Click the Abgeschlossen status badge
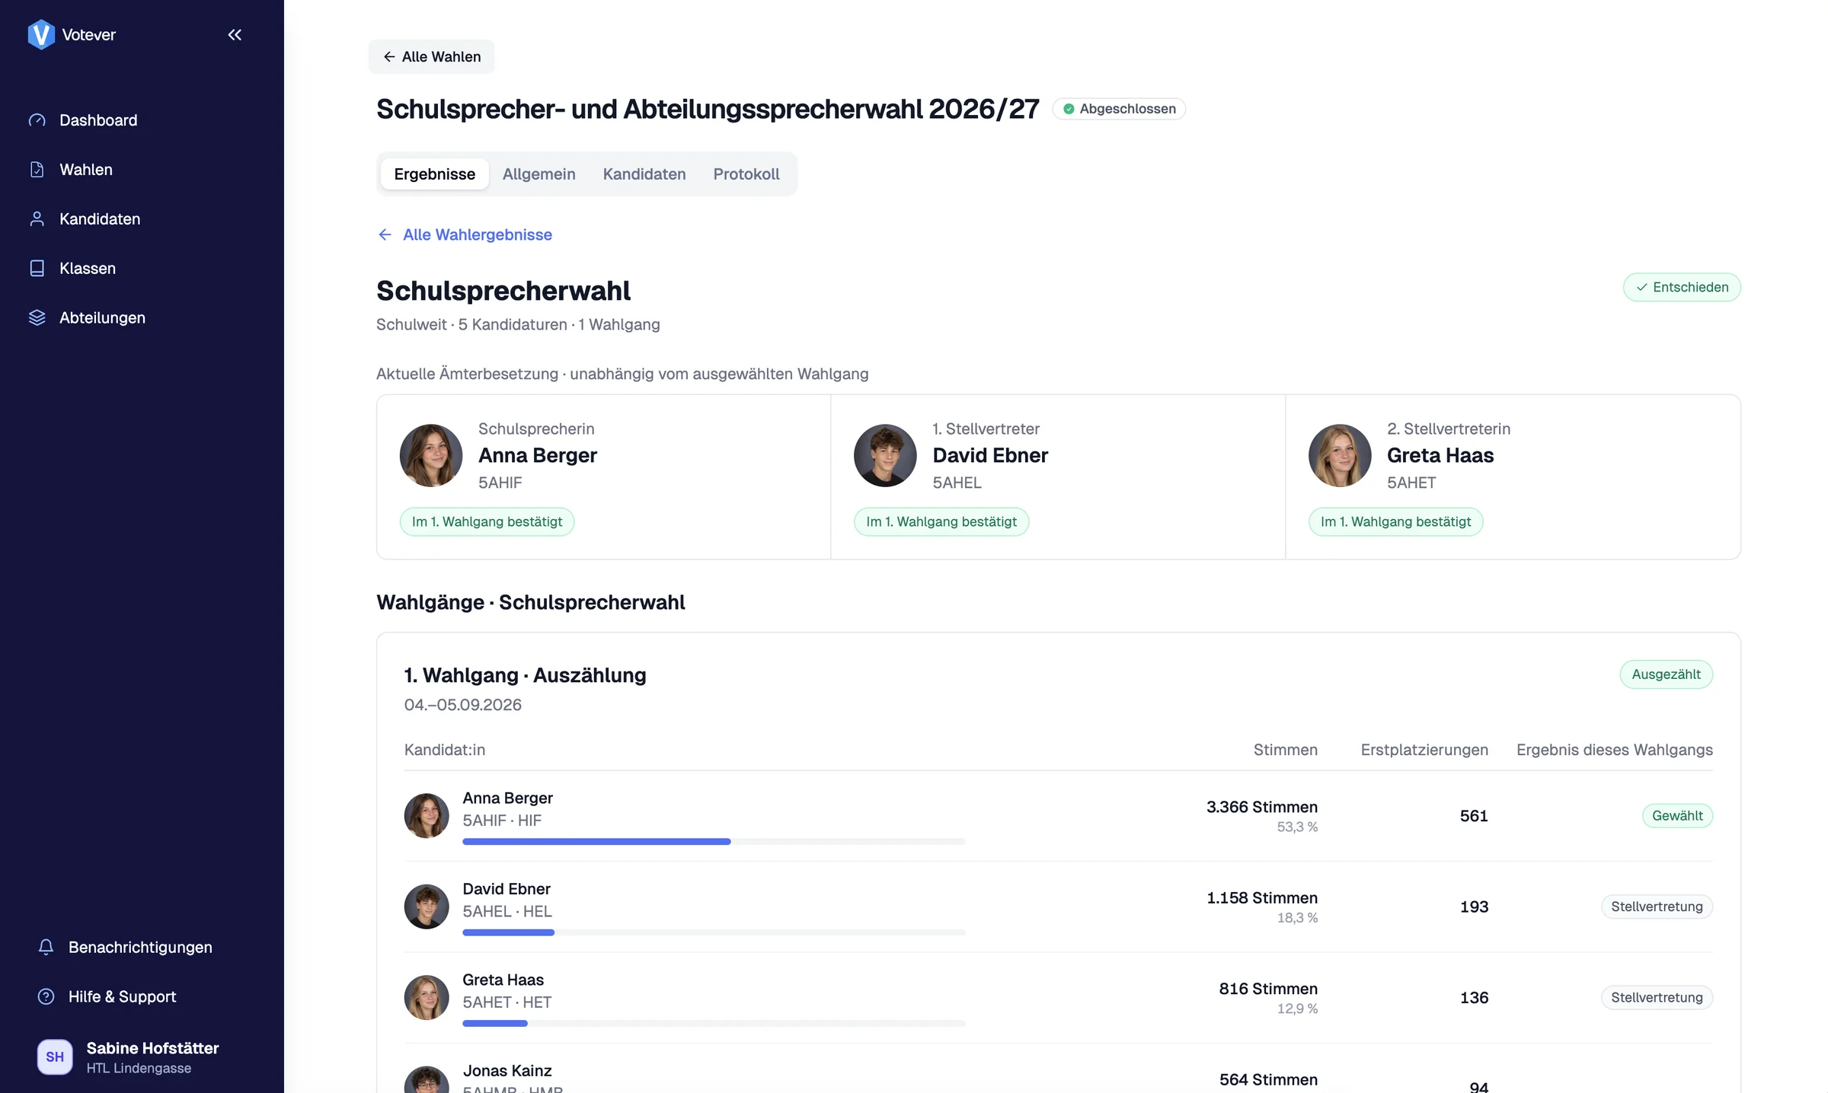Image resolution: width=1828 pixels, height=1093 pixels. point(1119,109)
